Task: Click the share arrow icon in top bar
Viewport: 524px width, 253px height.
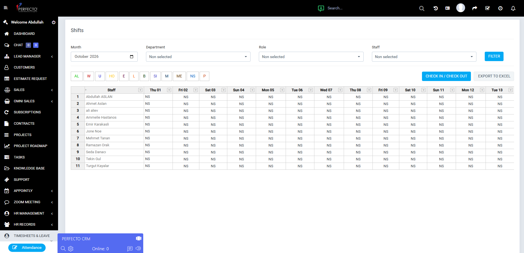Action: 475,8
